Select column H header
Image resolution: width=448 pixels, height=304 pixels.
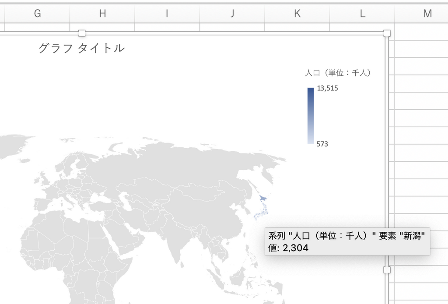[x=102, y=14]
